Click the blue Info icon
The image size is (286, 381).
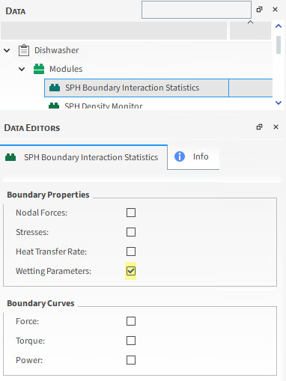180,156
